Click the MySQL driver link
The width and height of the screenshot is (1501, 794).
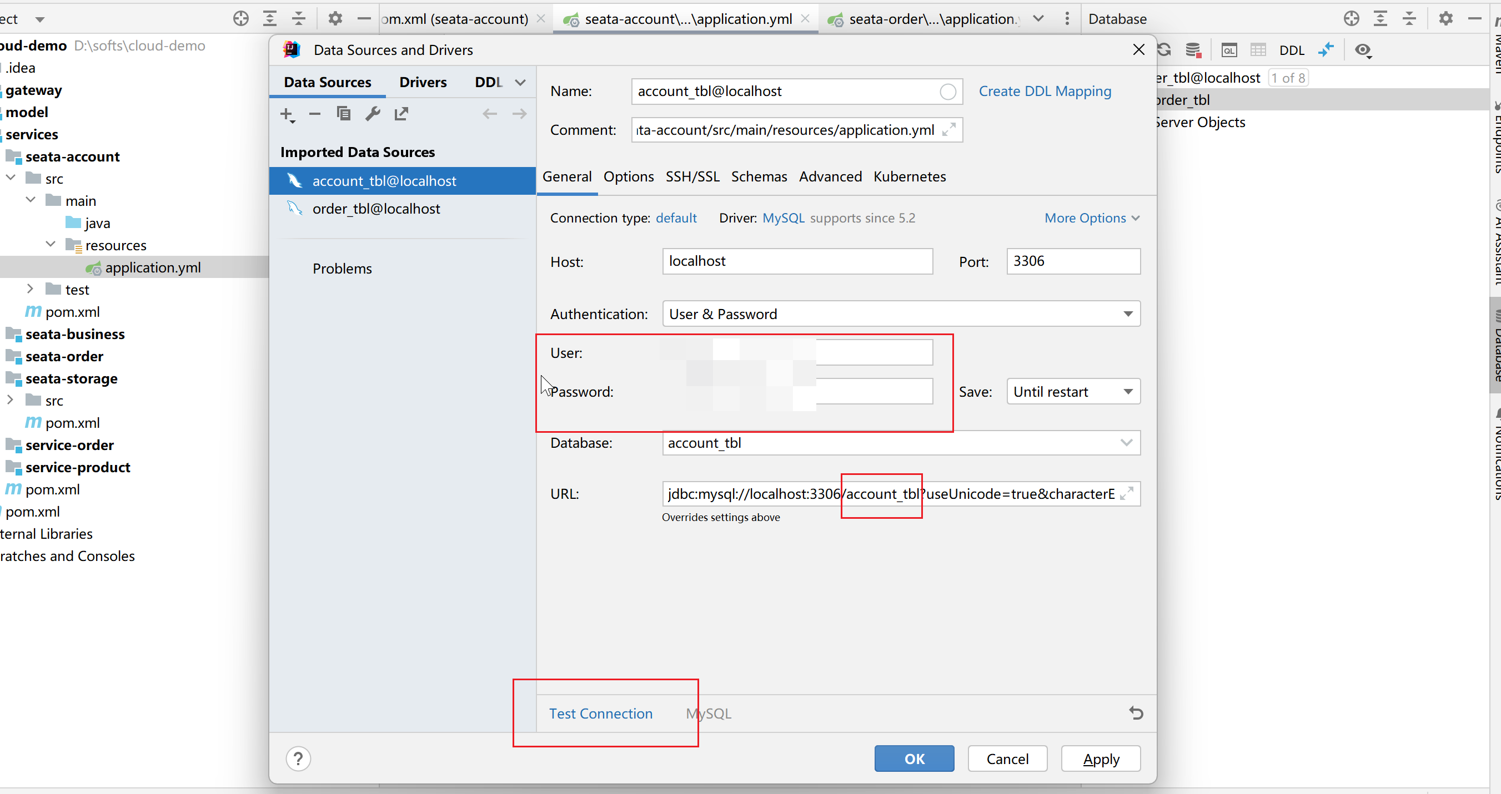(783, 218)
